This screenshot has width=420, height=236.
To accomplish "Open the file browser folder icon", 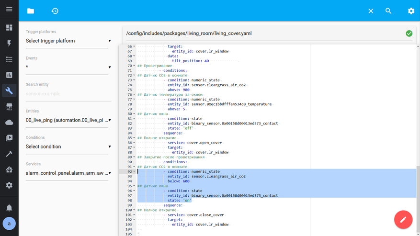I will point(31,11).
